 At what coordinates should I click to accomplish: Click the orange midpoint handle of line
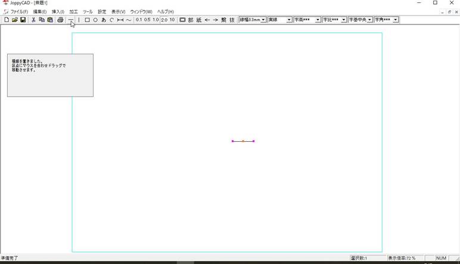coord(243,141)
